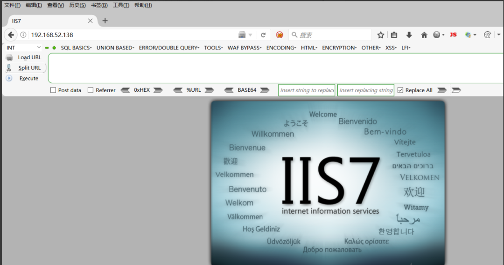Reload the page with the refresh icon

(263, 35)
